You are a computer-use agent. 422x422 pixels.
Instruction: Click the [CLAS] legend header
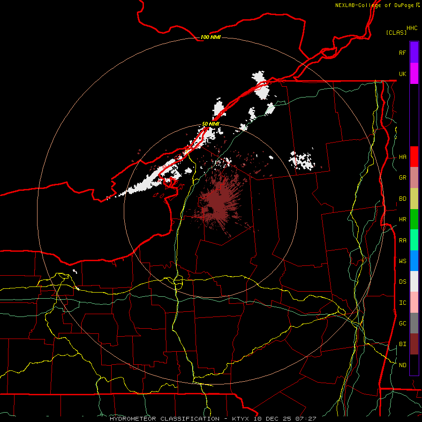click(396, 32)
